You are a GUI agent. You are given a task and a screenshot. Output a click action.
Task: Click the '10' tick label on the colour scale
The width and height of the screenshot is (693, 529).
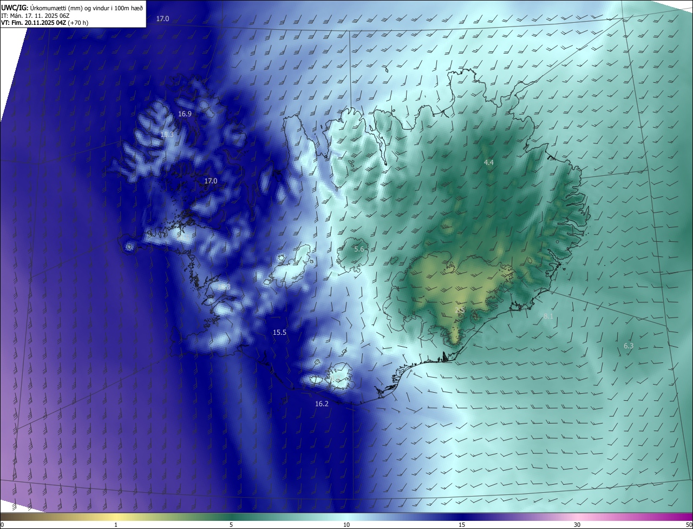[x=346, y=525]
